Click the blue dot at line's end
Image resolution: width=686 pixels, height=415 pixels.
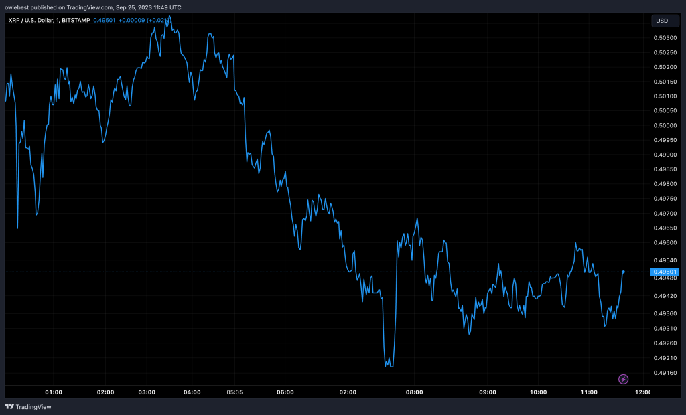[x=624, y=272]
